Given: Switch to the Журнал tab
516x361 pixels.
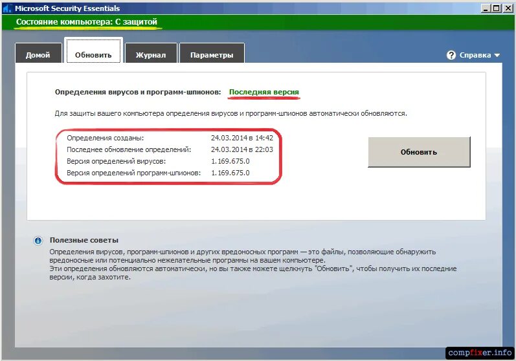Looking at the screenshot, I should point(151,53).
